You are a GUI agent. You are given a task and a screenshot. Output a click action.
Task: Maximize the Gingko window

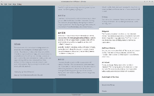(150, 2)
